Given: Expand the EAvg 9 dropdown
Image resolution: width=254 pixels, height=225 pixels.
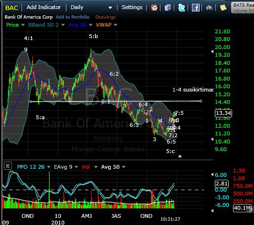Looking at the screenshot, I should [76, 167].
